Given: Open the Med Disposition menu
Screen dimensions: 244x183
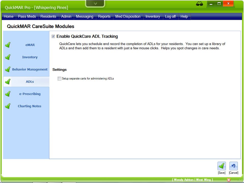Looking at the screenshot, I should (128, 17).
